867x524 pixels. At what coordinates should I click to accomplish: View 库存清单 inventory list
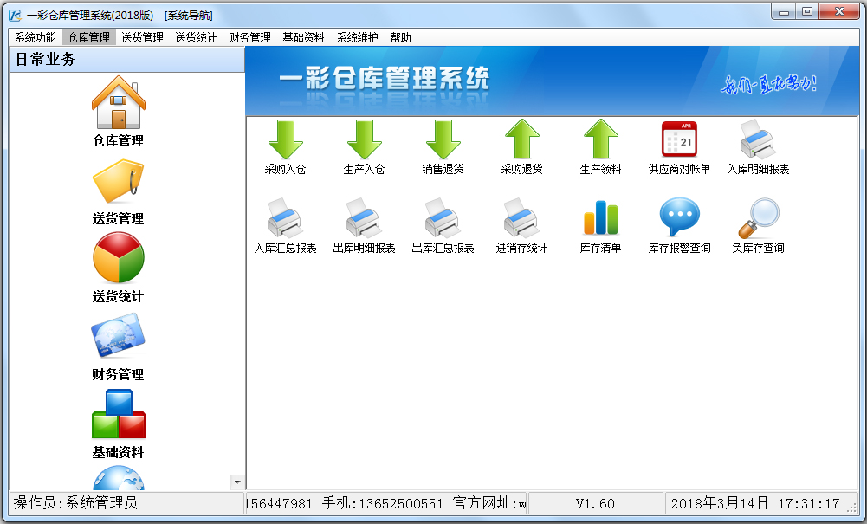(x=600, y=227)
